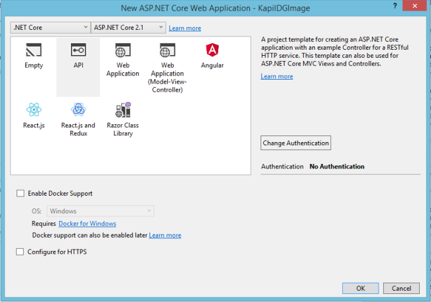This screenshot has width=431, height=302.
Task: Close the dialog with the red X
Action: [414, 6]
